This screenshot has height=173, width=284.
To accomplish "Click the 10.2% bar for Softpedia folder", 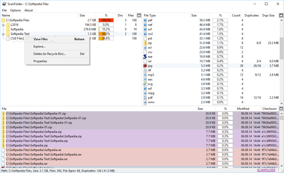I will pos(106,29).
